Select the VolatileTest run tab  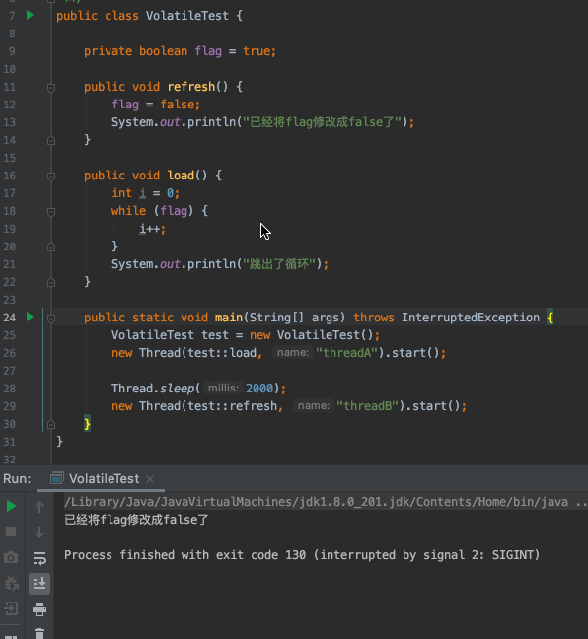(104, 479)
